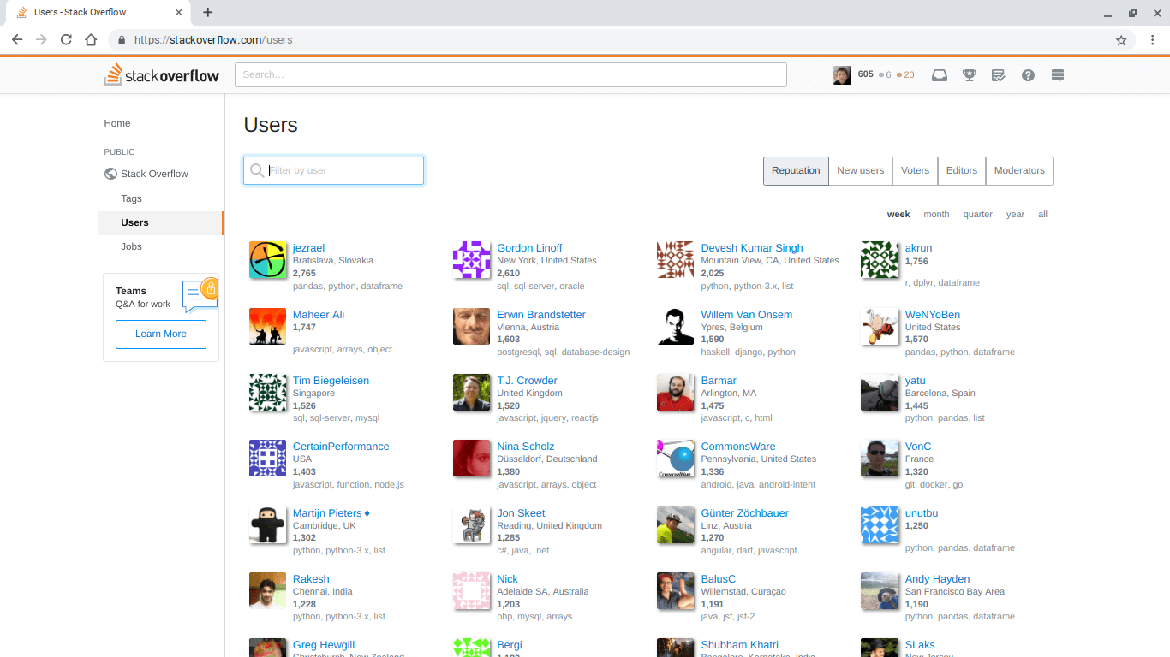The width and height of the screenshot is (1170, 657).
Task: Switch to Voters tab
Action: [915, 170]
